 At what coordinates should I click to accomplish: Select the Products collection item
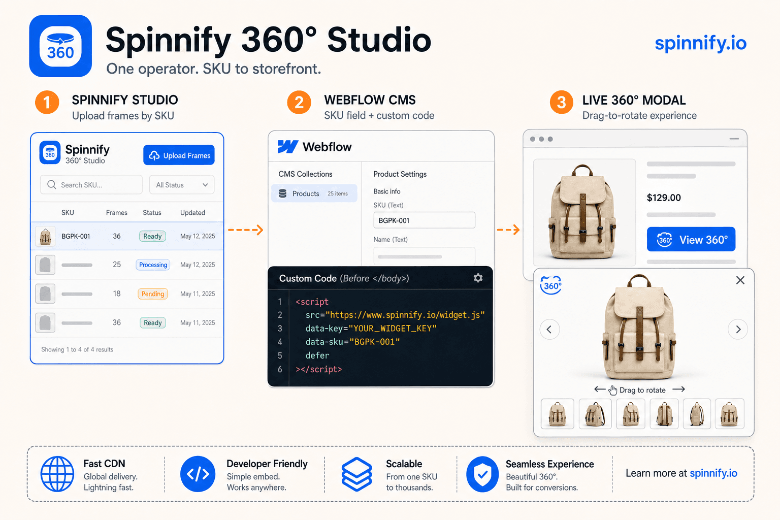[x=314, y=193]
